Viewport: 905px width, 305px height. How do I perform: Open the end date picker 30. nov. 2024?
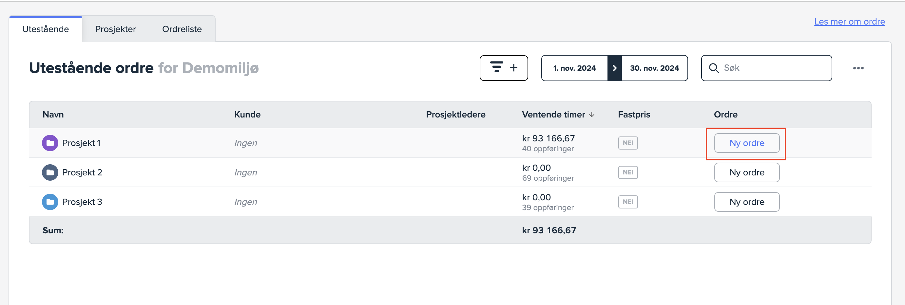[654, 68]
